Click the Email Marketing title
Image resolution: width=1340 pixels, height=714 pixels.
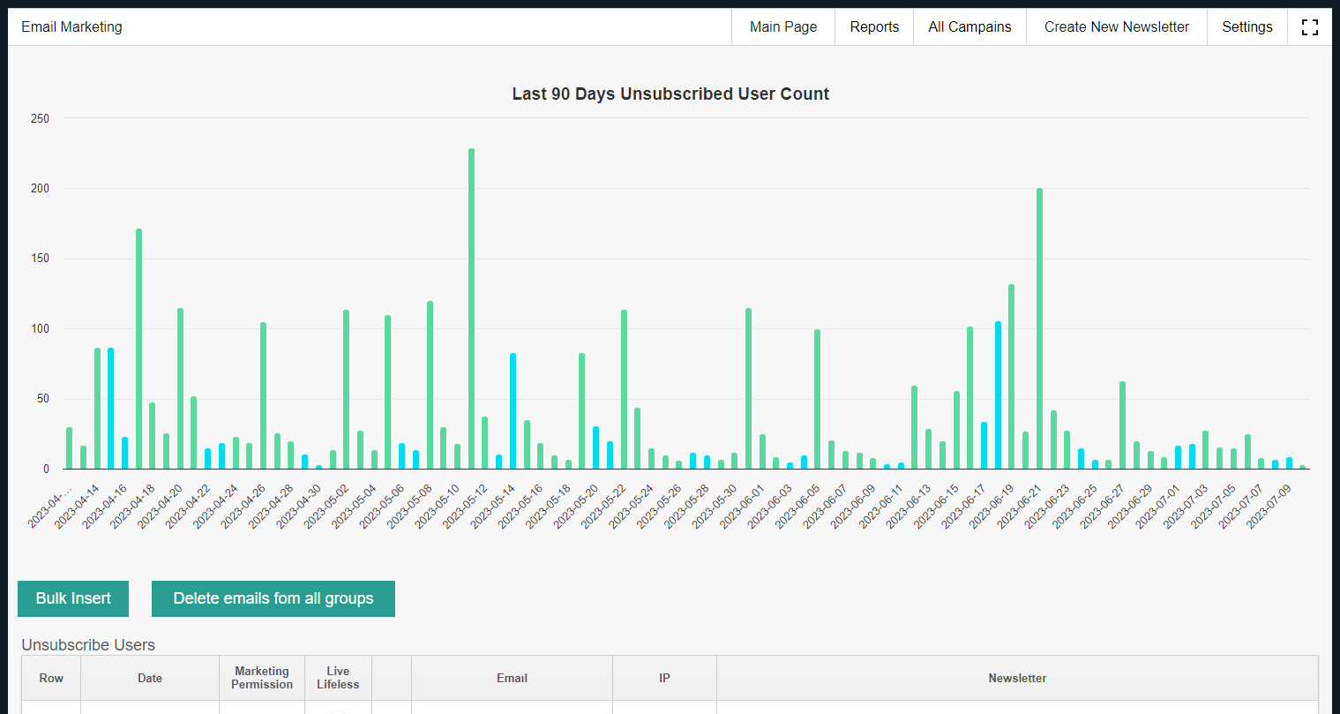(71, 27)
